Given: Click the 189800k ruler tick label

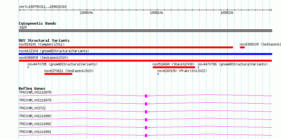Looking at the screenshot, I should (87, 13).
